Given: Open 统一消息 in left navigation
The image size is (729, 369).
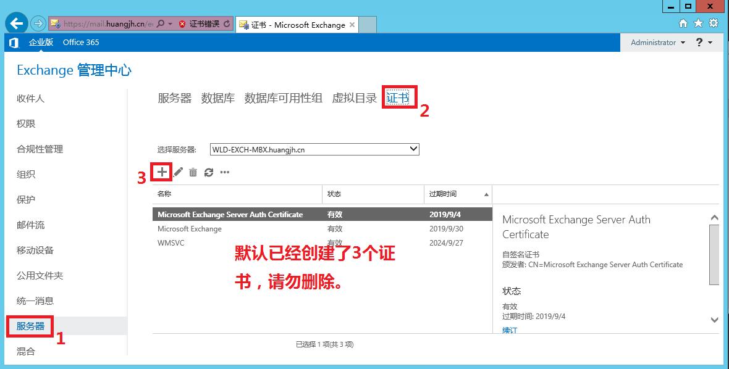Looking at the screenshot, I should point(35,301).
